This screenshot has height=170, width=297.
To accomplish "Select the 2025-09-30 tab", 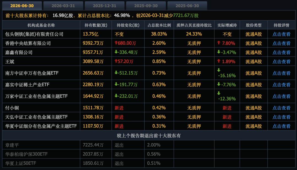I will click(x=146, y=6).
